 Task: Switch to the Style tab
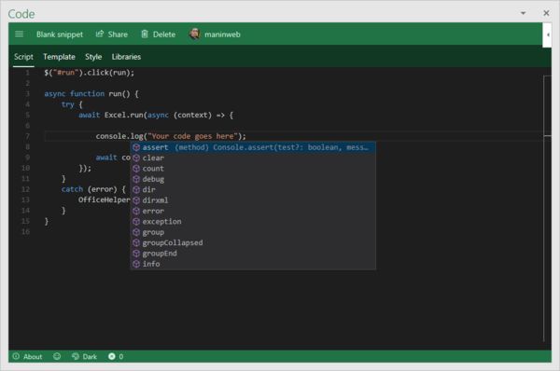93,57
